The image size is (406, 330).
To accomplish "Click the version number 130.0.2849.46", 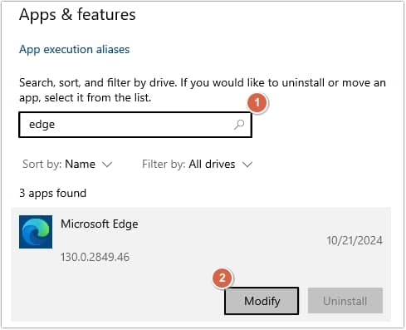I will 95,257.
